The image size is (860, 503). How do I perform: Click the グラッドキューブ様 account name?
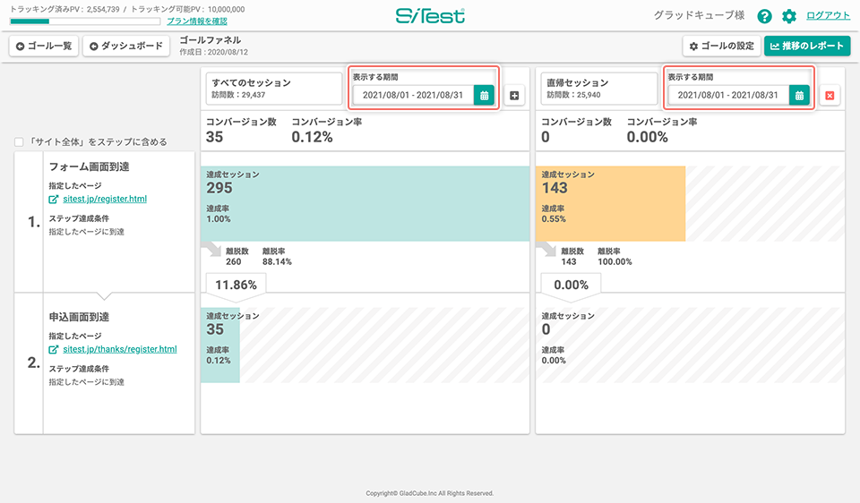(x=699, y=15)
